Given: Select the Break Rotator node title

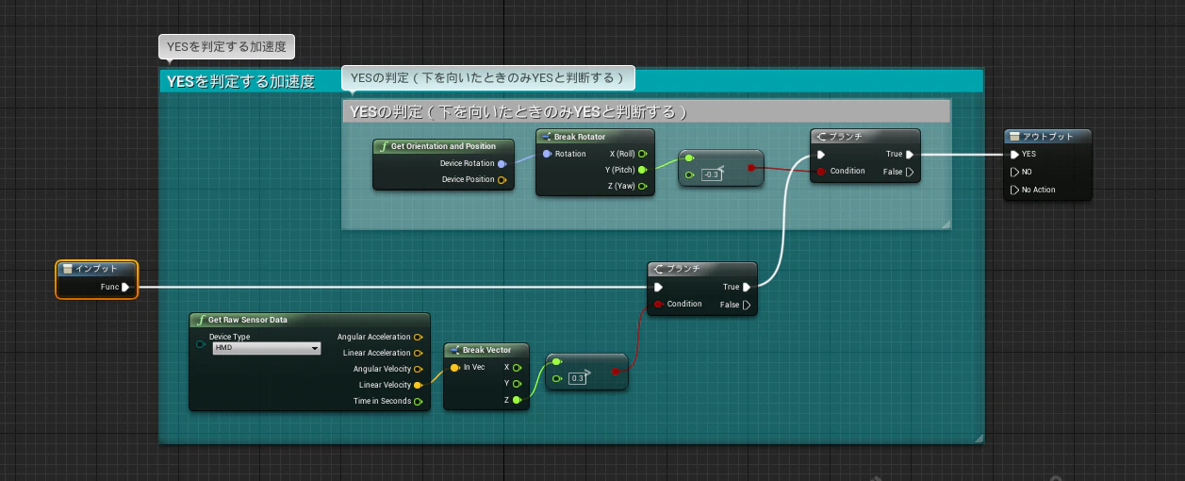Looking at the screenshot, I should 580,137.
